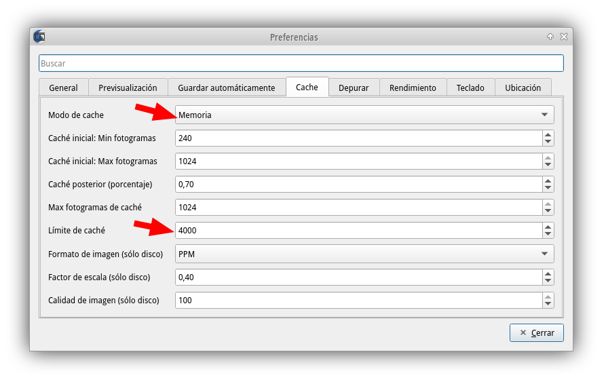Click the 'Límite de caché' label

coord(77,231)
